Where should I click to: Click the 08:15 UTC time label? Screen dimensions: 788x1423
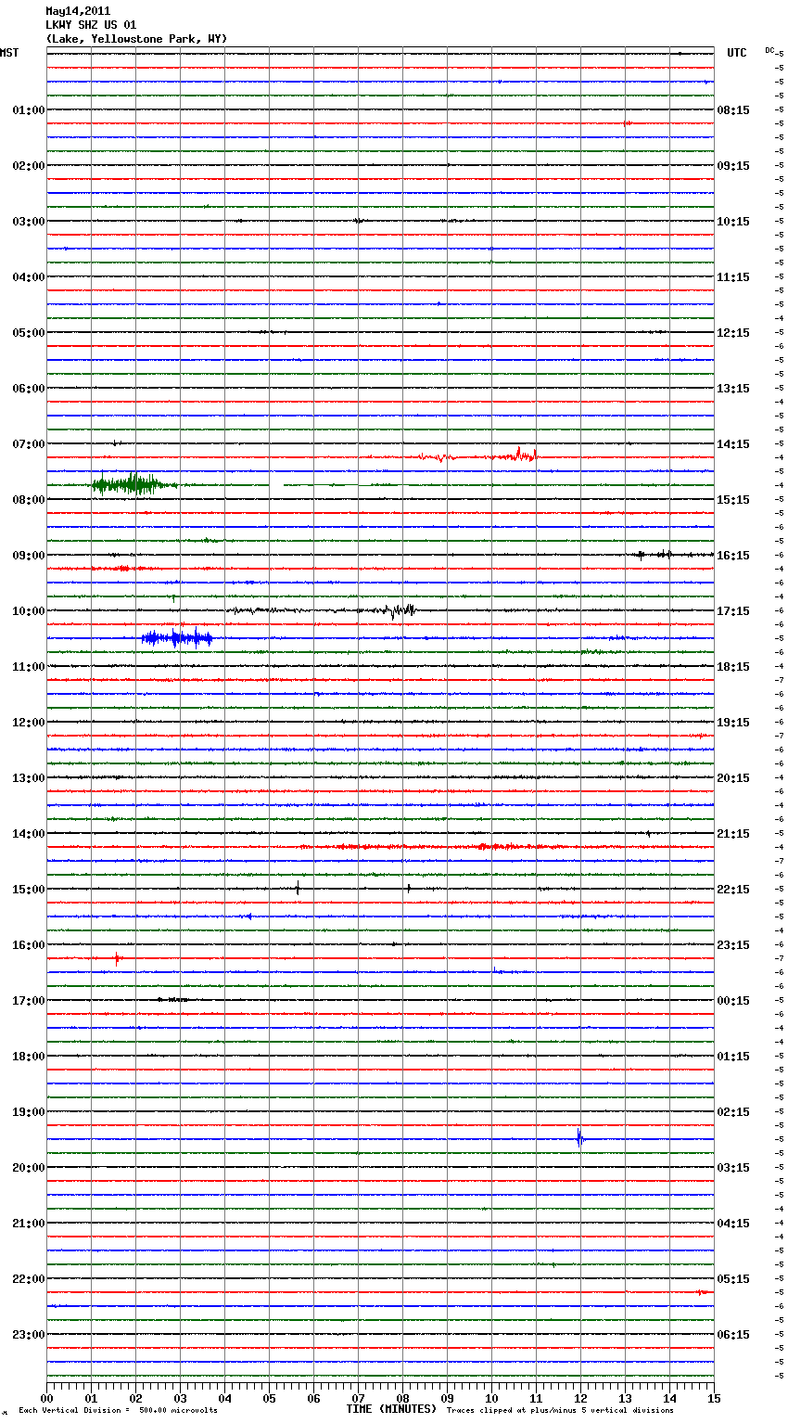point(733,110)
